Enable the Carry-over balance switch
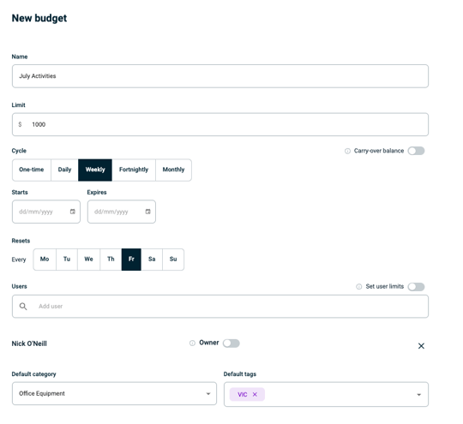463x424 pixels. pos(416,151)
